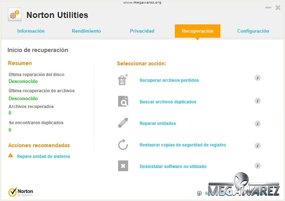Show info for Recuperar archivos perdidos
Viewport: 285px width, 201px height.
click(257, 78)
